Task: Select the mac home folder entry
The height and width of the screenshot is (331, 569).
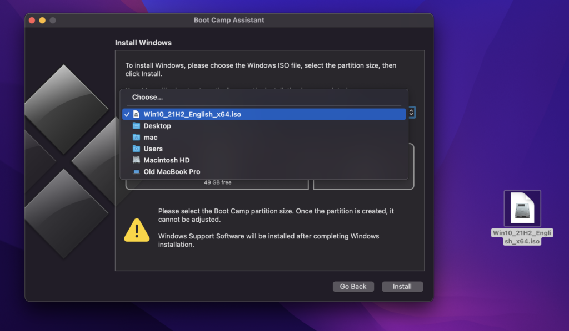Action: tap(264, 138)
